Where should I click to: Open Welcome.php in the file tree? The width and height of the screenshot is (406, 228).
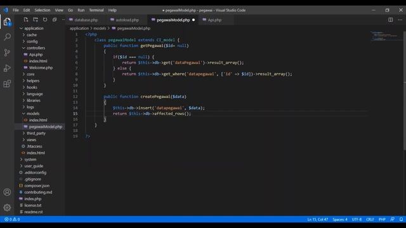(41, 68)
